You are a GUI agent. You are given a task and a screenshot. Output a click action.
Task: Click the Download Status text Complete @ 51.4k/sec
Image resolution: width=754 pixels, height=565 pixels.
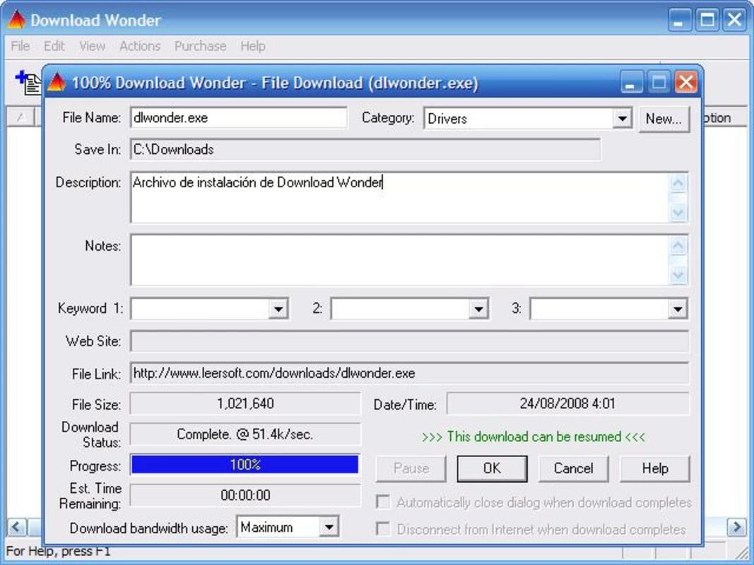point(245,434)
